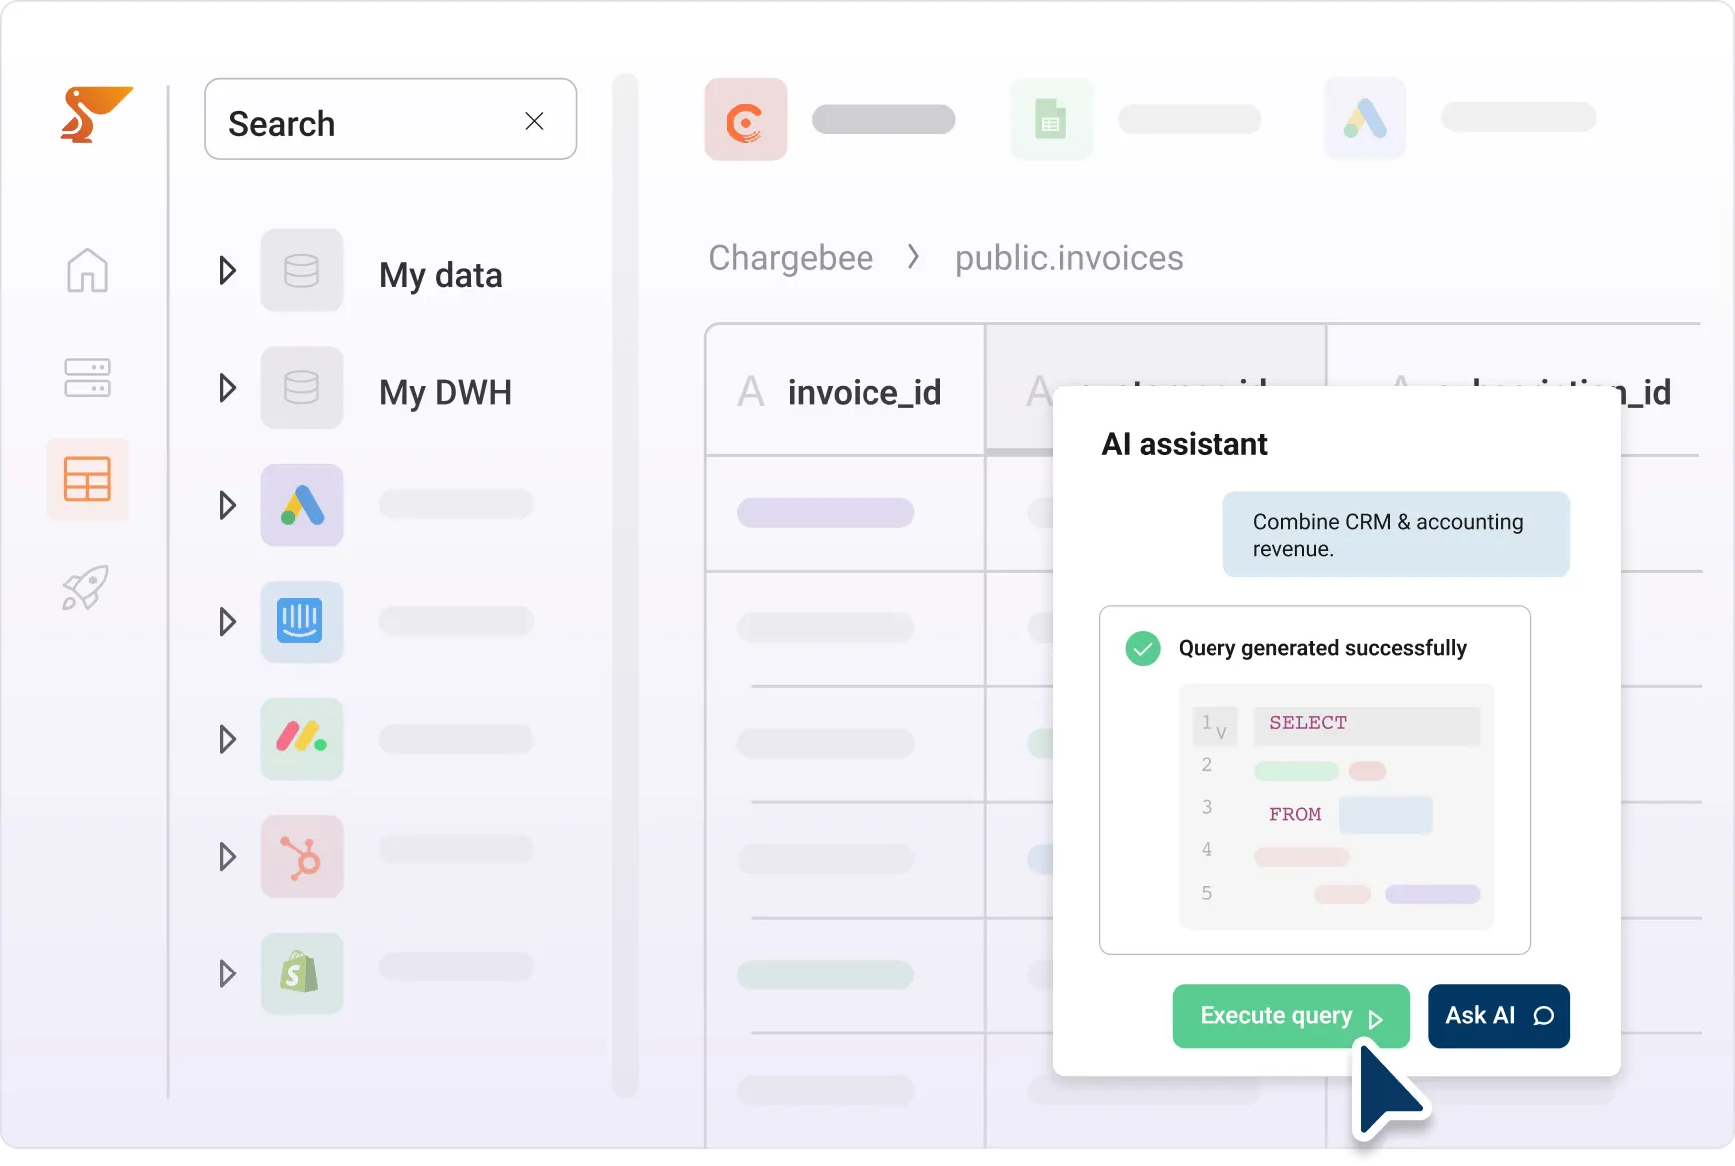Select the Intercom source icon
Image resolution: width=1735 pixels, height=1166 pixels.
[301, 621]
